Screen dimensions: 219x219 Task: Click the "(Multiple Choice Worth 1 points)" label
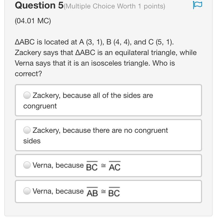tap(115, 6)
